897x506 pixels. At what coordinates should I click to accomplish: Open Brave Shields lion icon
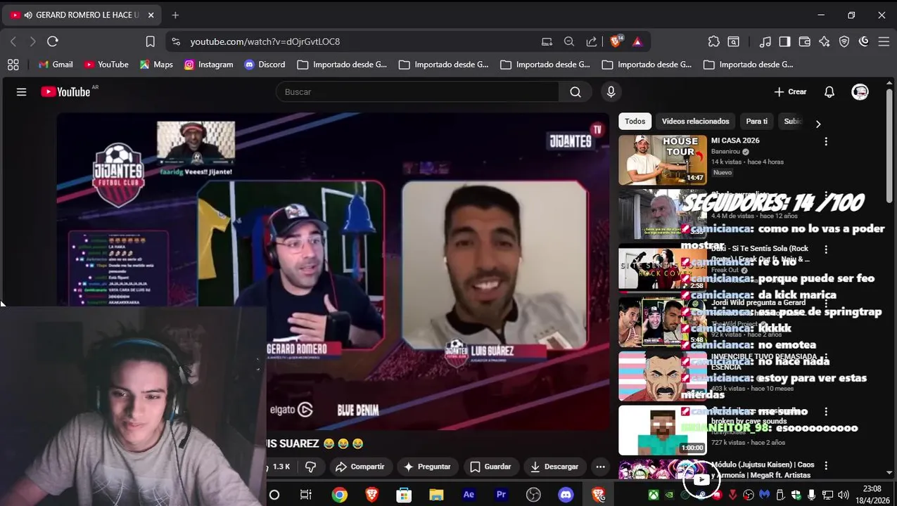[616, 41]
